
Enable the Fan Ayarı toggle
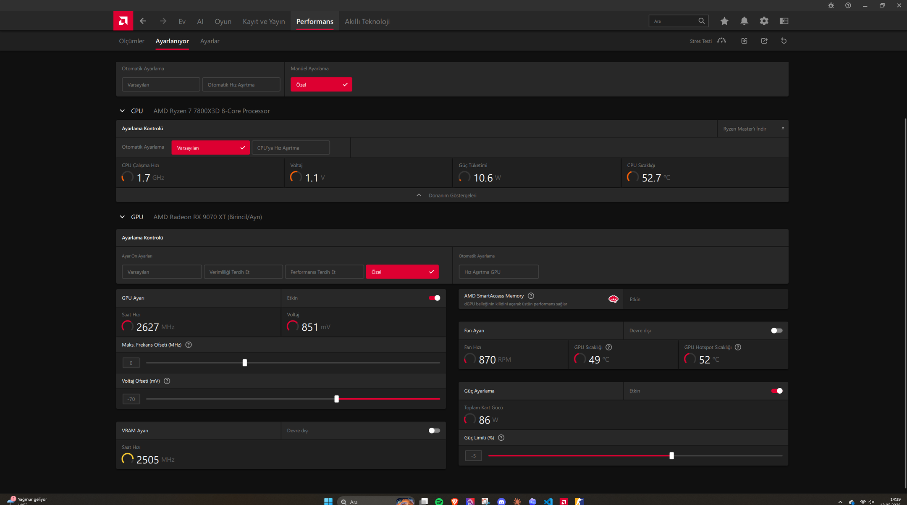(x=777, y=331)
